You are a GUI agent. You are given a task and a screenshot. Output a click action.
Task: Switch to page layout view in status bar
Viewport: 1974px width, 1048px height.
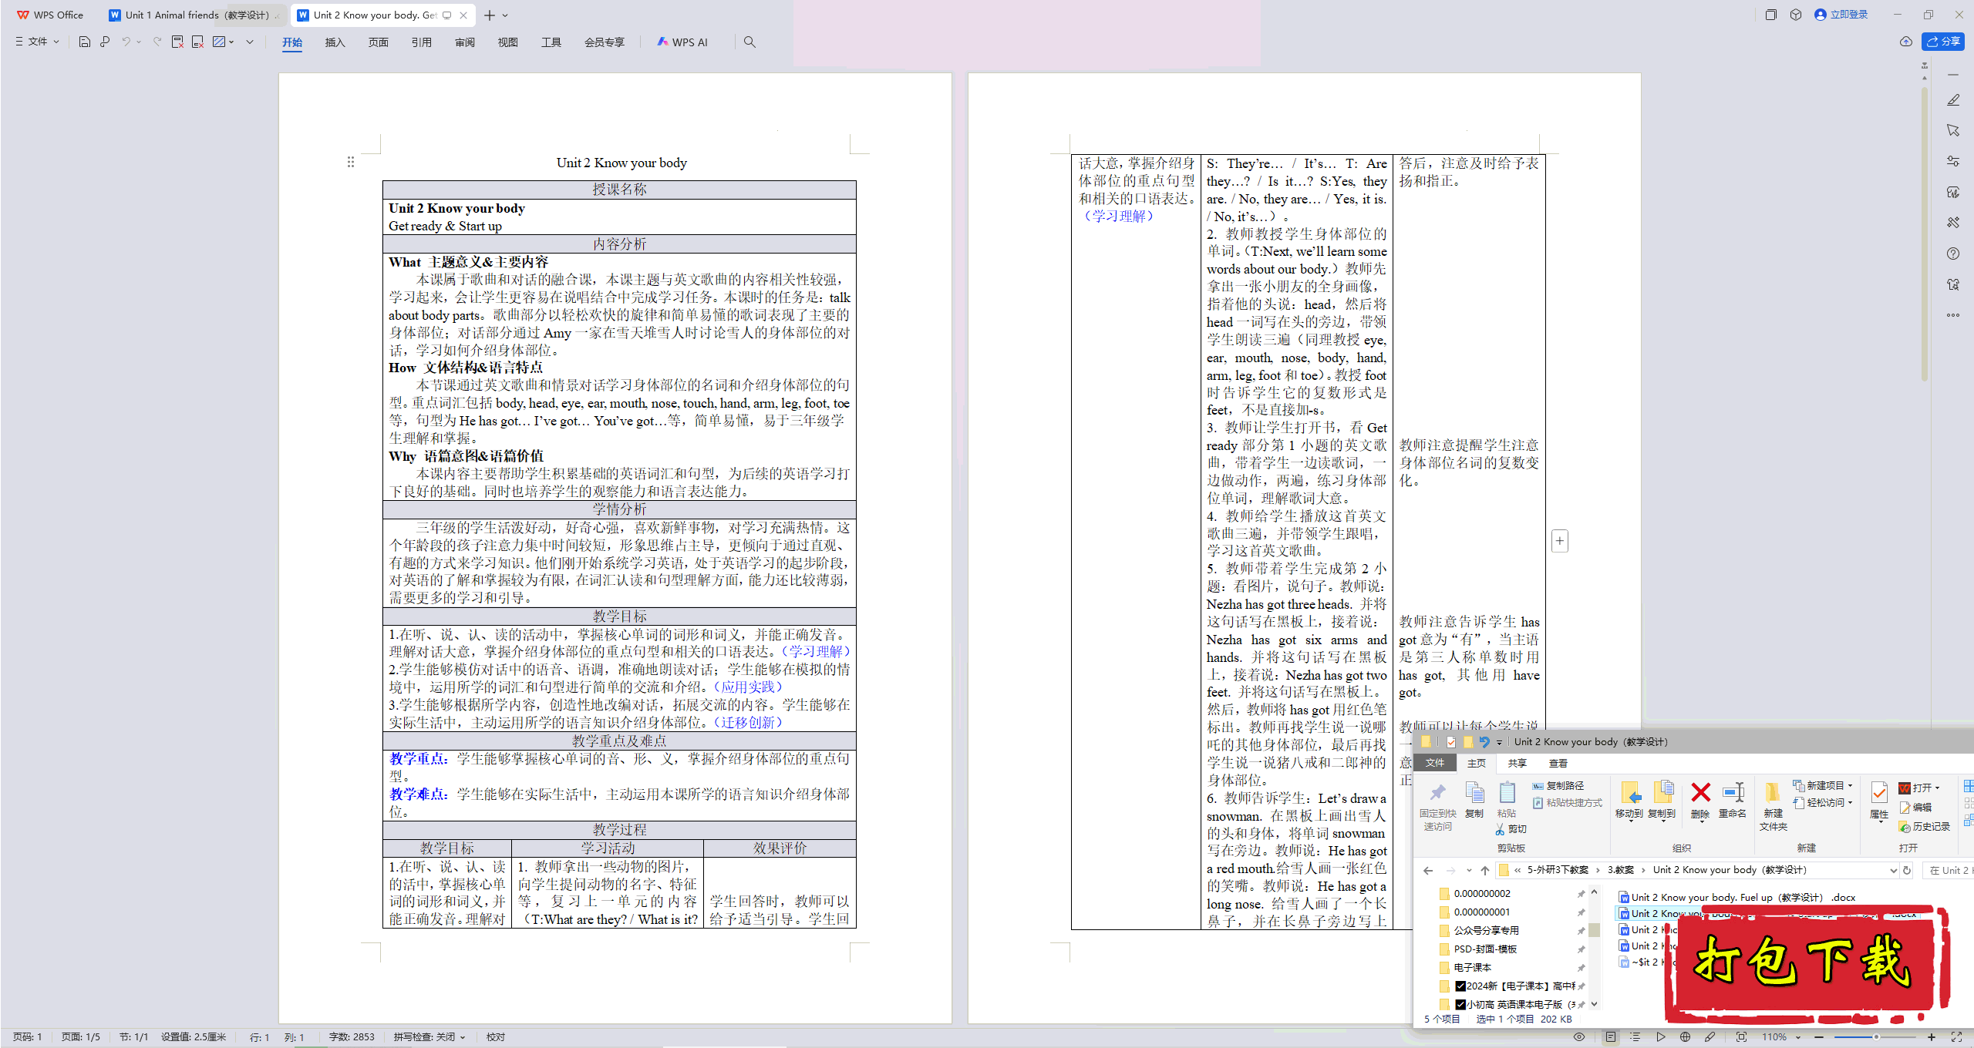coord(1611,1037)
